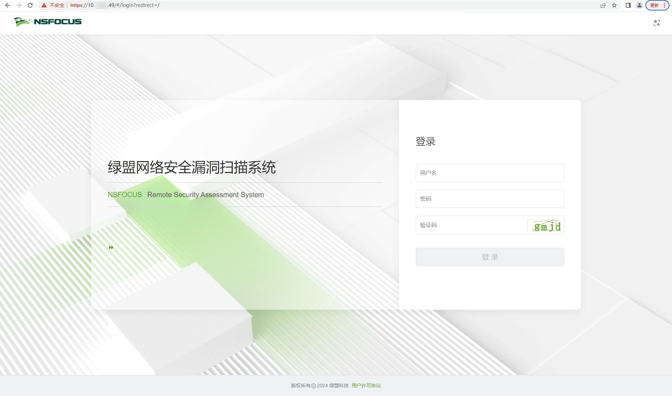The height and width of the screenshot is (396, 672).
Task: Click the 用户名 username field
Action: 490,173
